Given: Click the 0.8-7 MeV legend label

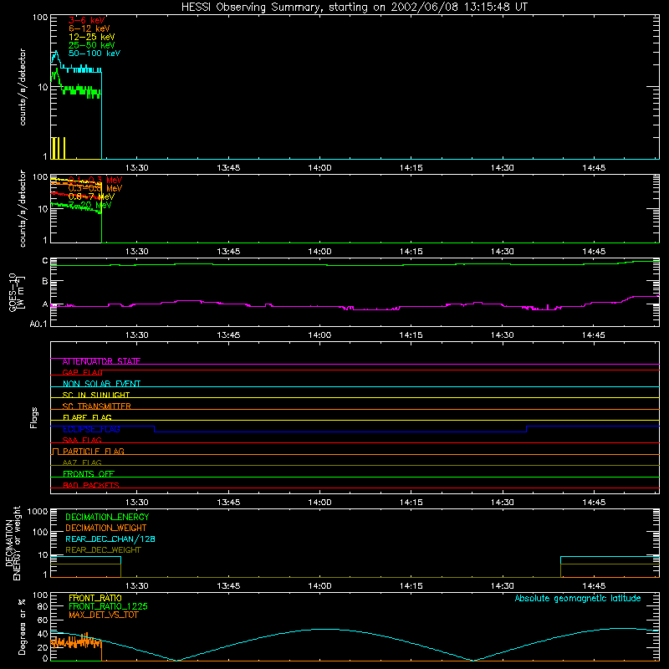Looking at the screenshot, I should tap(91, 197).
